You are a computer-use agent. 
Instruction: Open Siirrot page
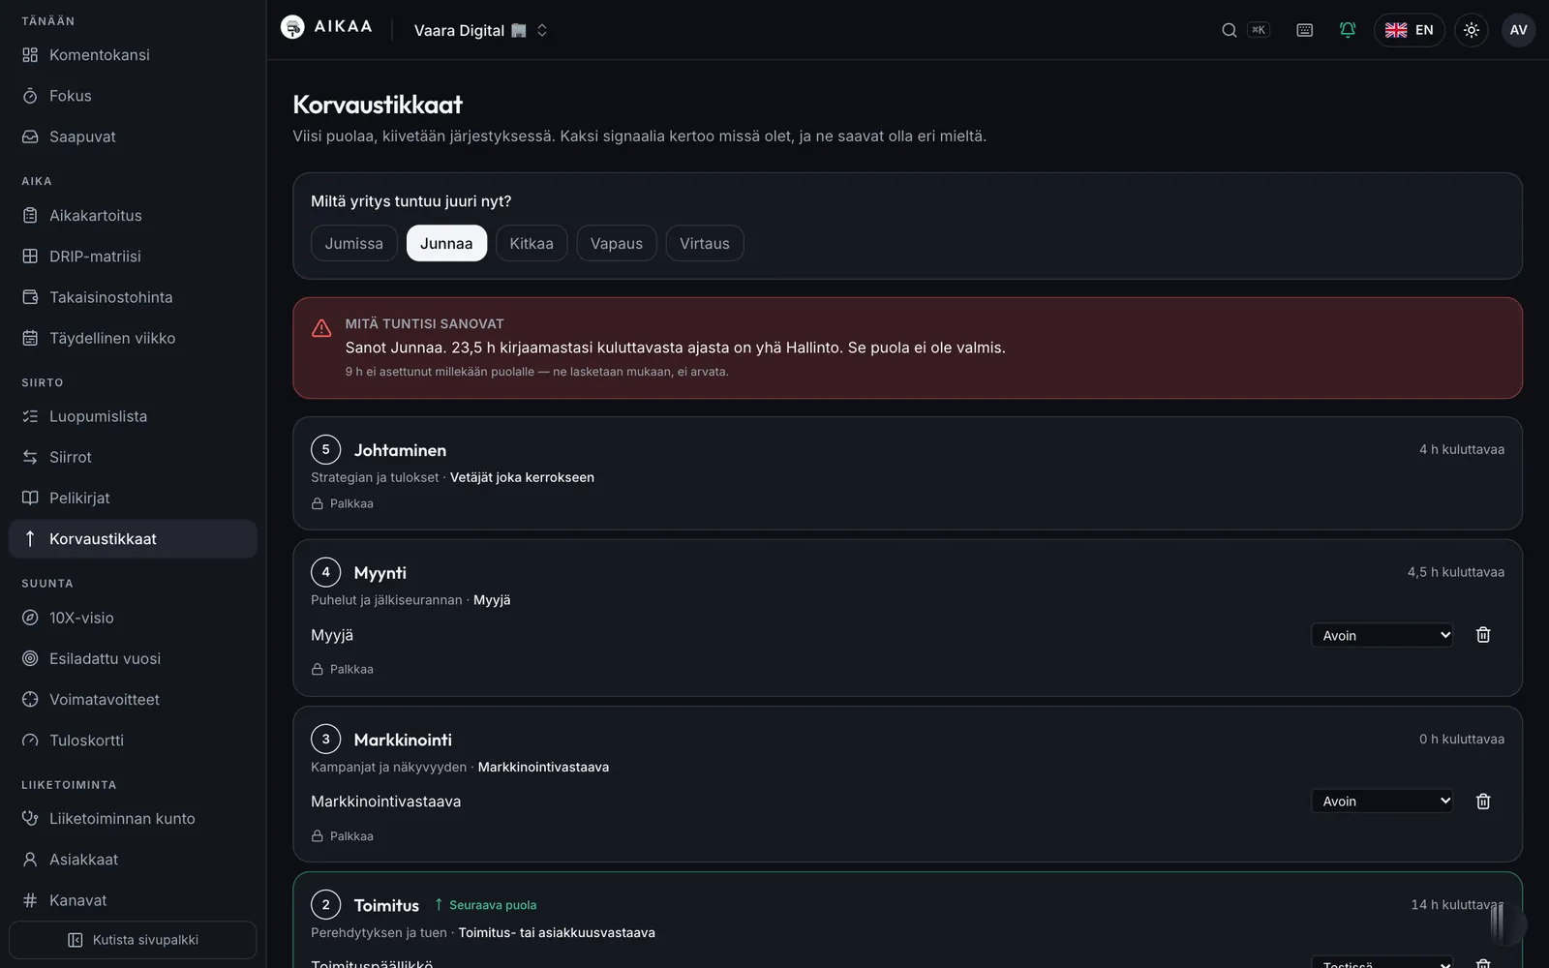(x=133, y=457)
